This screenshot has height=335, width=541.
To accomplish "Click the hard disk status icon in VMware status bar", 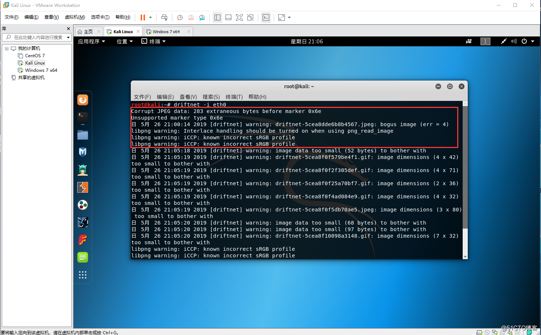I will point(479,332).
